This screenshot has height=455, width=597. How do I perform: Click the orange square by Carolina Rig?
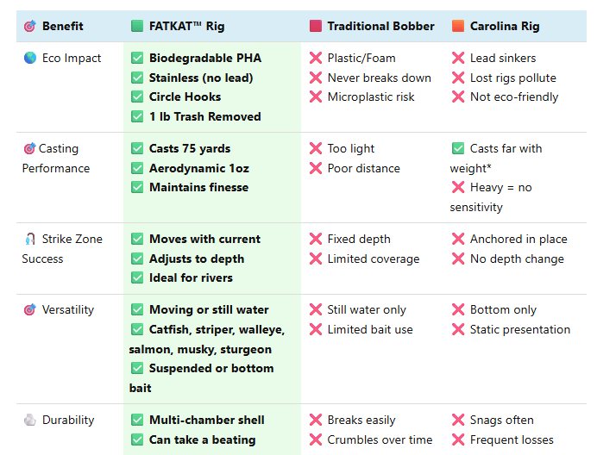coord(458,26)
